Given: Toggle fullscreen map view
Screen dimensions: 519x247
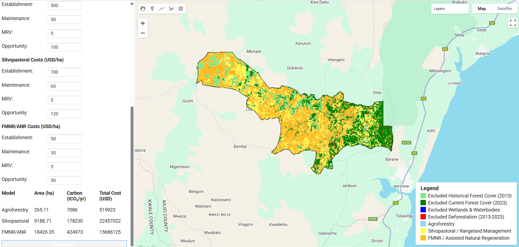Looking at the screenshot, I should coord(513,23).
